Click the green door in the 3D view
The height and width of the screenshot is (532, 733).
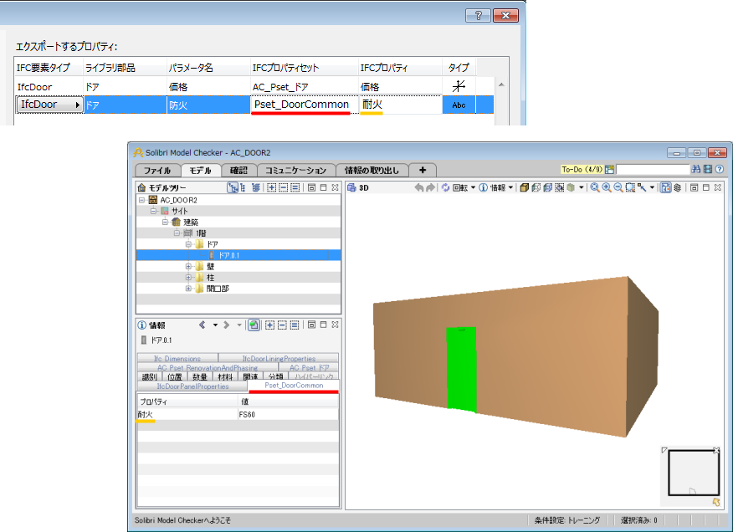point(461,370)
